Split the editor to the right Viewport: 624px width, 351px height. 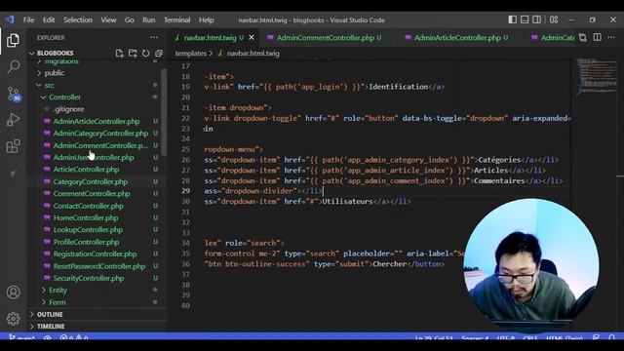point(598,37)
